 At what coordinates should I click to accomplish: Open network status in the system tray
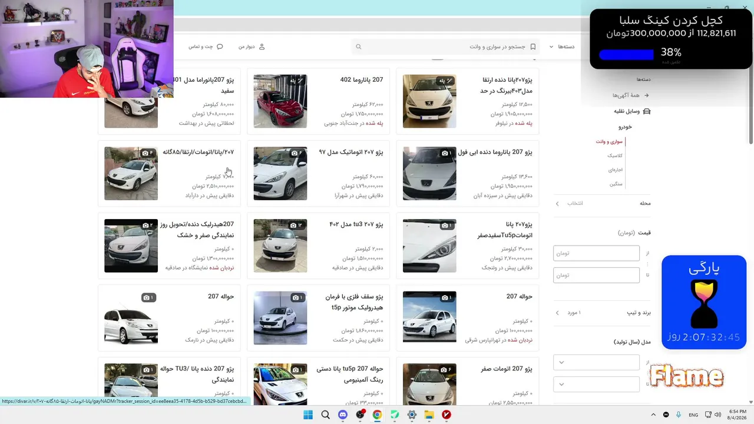(709, 415)
